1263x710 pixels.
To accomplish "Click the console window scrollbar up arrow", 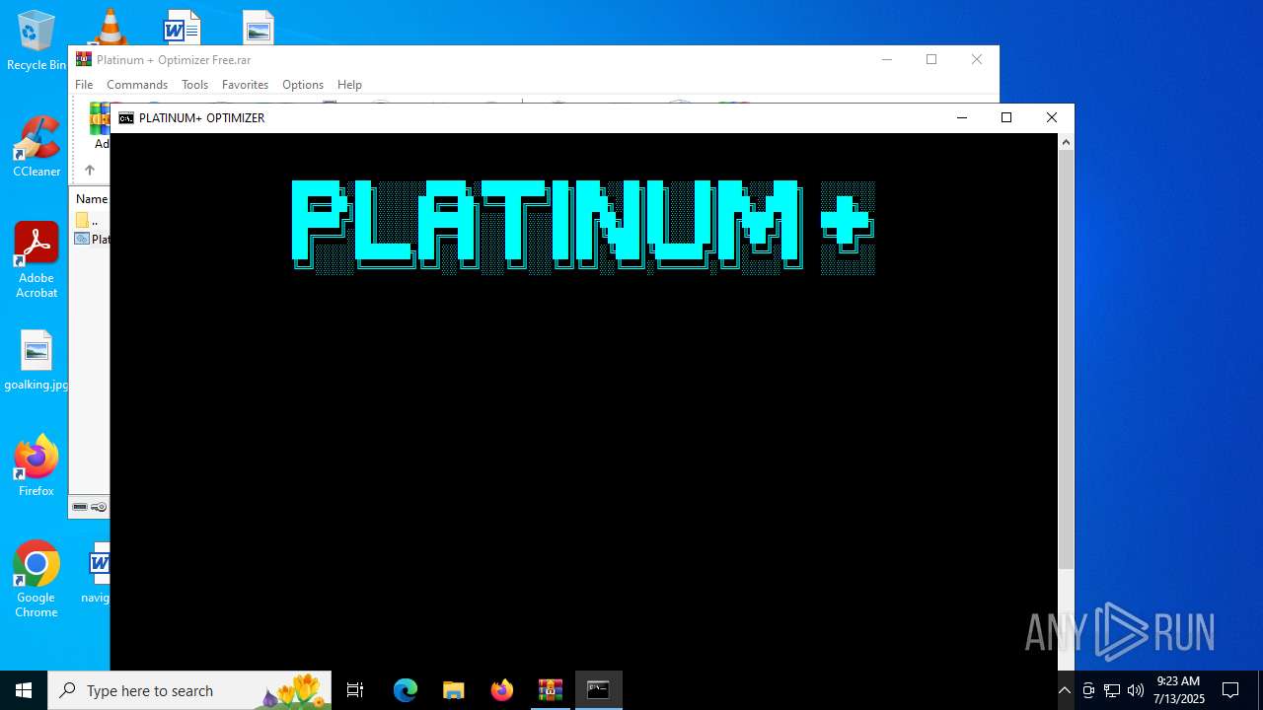I will pos(1066,142).
